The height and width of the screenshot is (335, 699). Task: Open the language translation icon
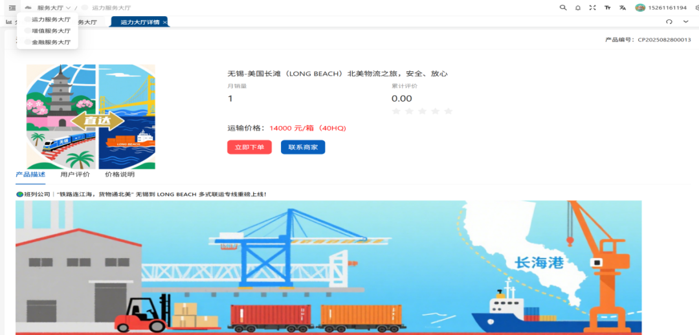click(623, 8)
